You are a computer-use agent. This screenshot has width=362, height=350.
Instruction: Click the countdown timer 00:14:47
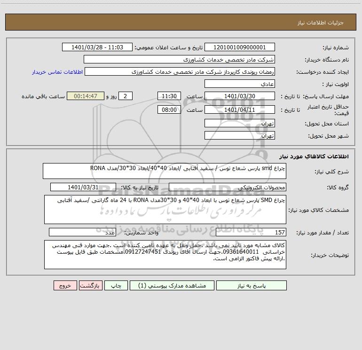click(86, 96)
